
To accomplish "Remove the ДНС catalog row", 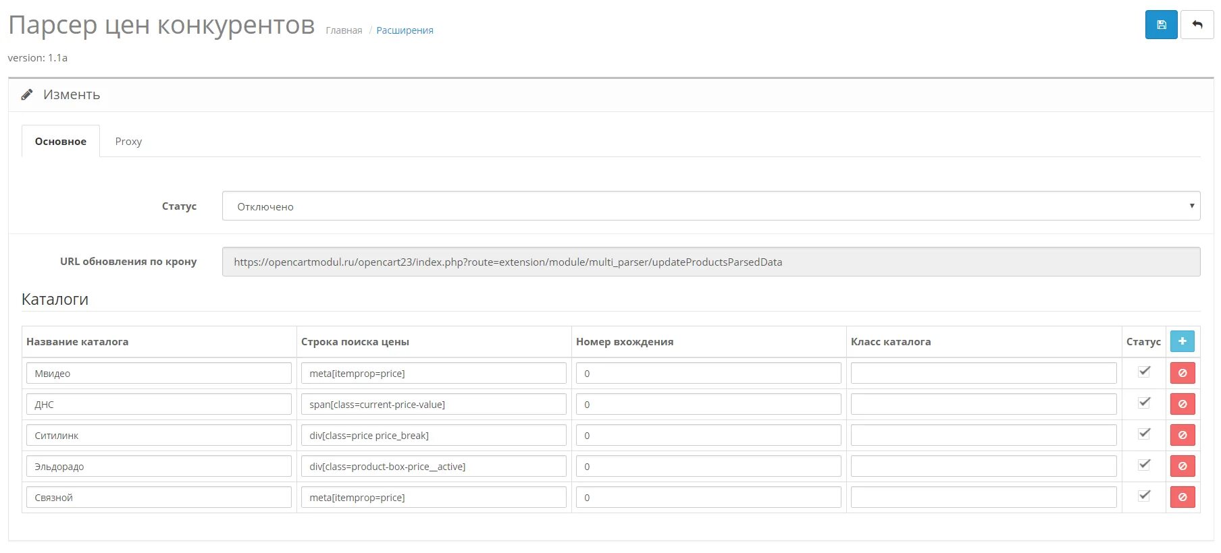I will tap(1182, 404).
